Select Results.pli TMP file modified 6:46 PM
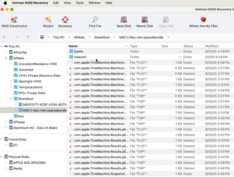 click(151, 168)
